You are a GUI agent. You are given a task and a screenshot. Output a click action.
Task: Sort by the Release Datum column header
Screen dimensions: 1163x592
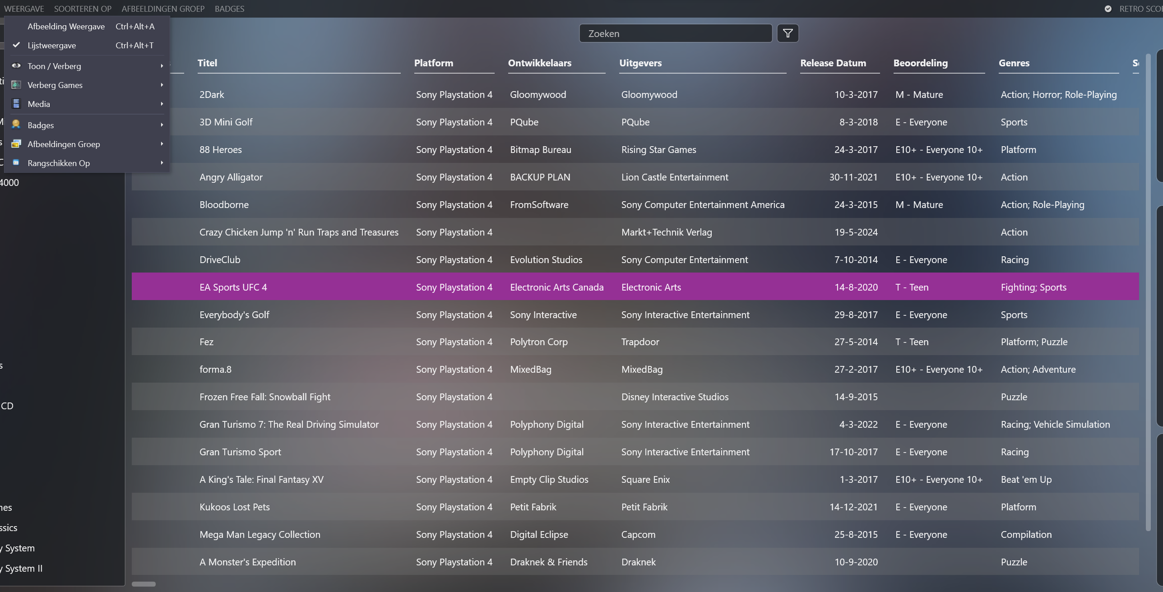pos(833,63)
